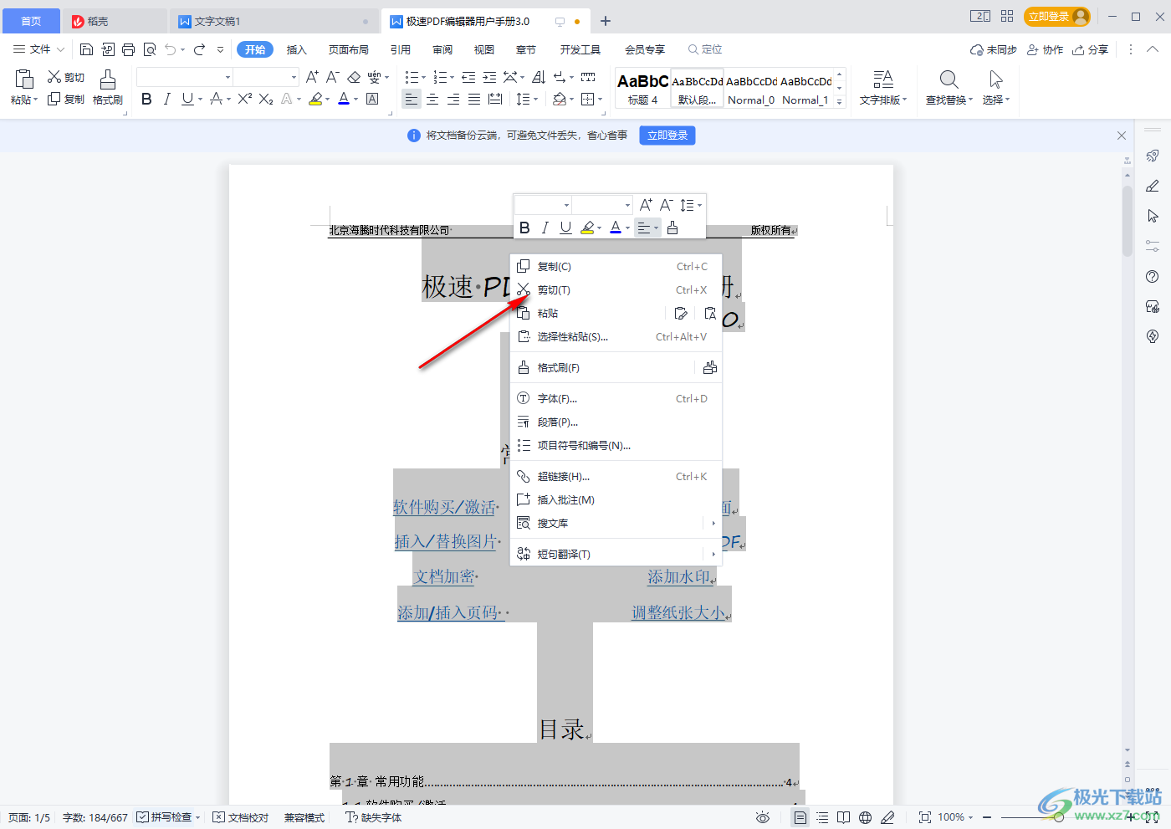The image size is (1171, 829).
Task: Click the orange 立即登录 login button
Action: tap(1057, 17)
